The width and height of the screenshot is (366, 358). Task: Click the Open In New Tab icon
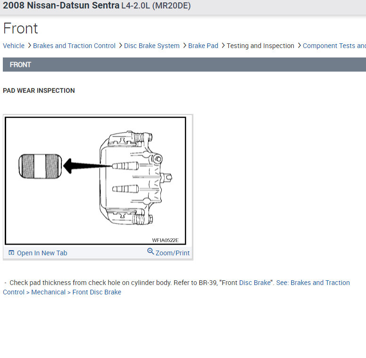pyautogui.click(x=11, y=252)
